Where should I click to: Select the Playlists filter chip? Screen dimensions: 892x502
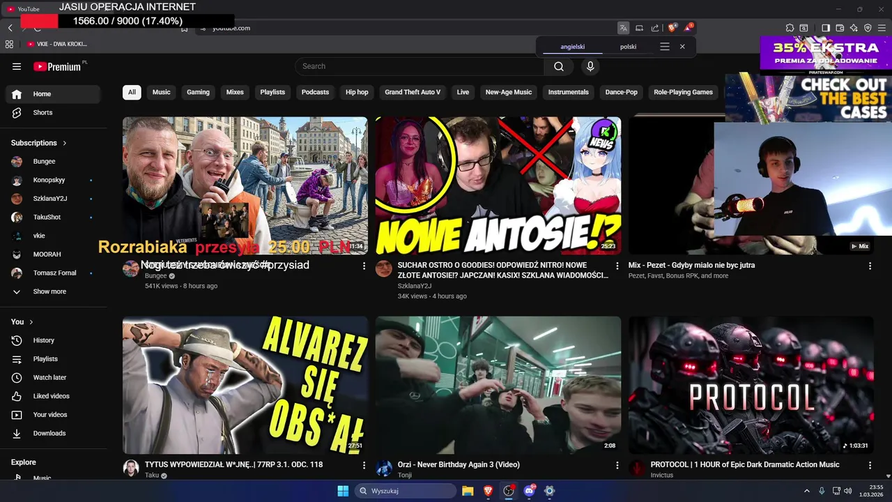(272, 92)
